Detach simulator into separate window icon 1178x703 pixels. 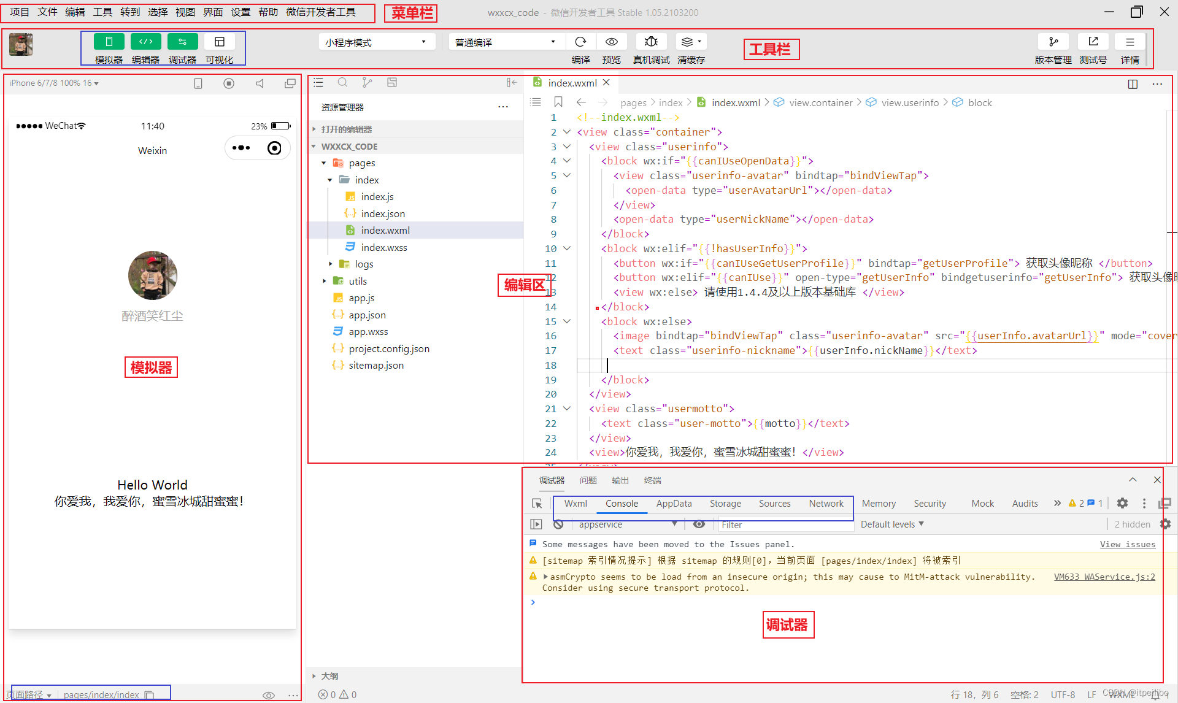290,83
